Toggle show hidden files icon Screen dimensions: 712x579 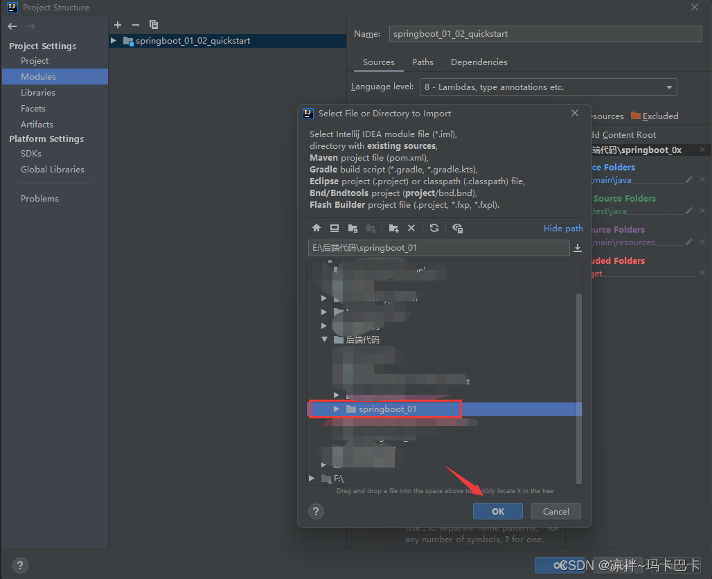[458, 228]
